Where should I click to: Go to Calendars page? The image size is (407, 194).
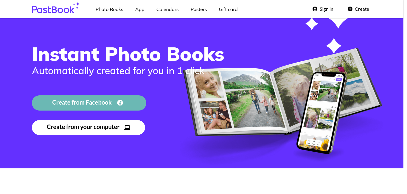click(x=167, y=9)
